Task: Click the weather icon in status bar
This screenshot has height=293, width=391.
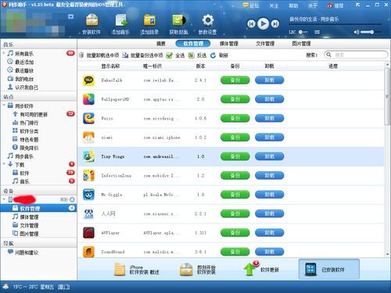Action: (5, 287)
